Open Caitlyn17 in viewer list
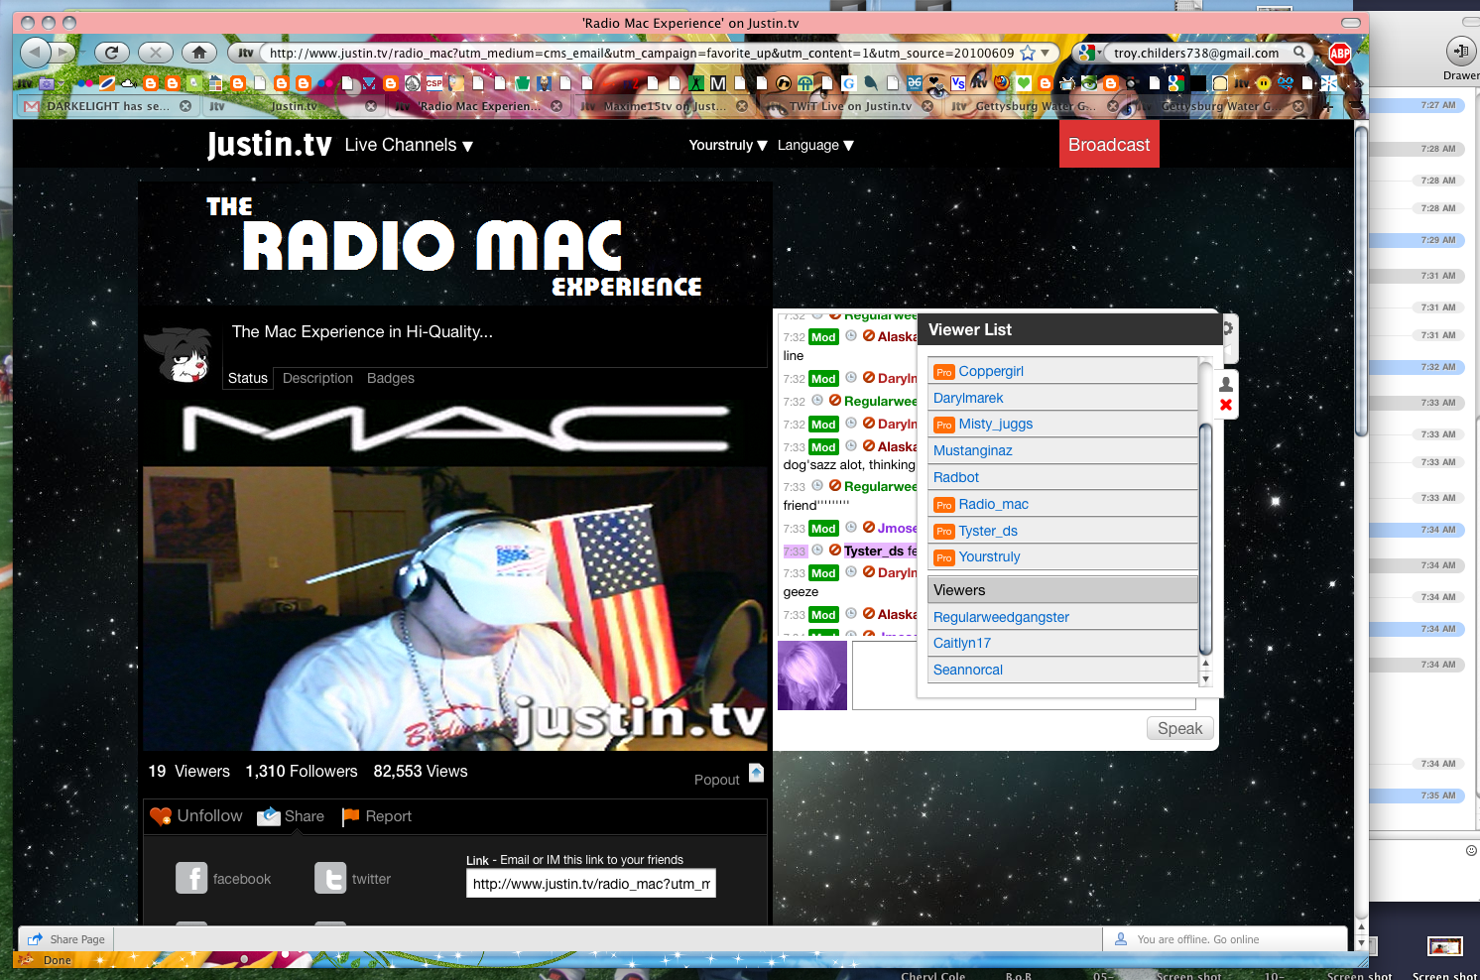The width and height of the screenshot is (1480, 980). click(x=962, y=643)
